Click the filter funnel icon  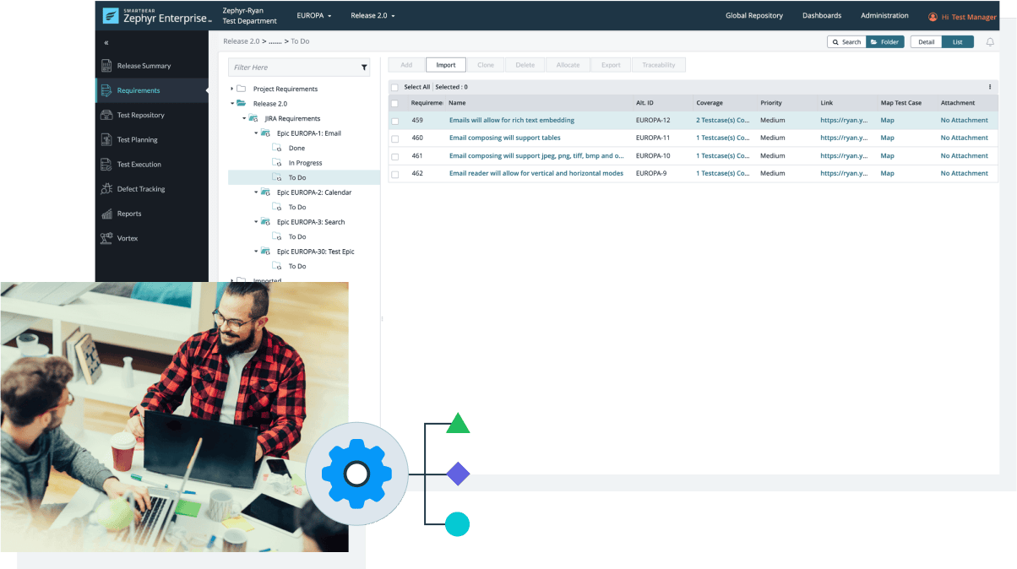click(x=364, y=68)
